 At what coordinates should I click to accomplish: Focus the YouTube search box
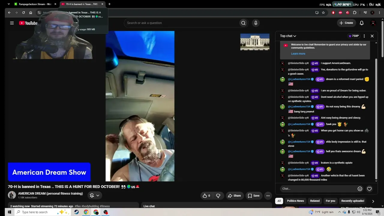[x=181, y=23]
